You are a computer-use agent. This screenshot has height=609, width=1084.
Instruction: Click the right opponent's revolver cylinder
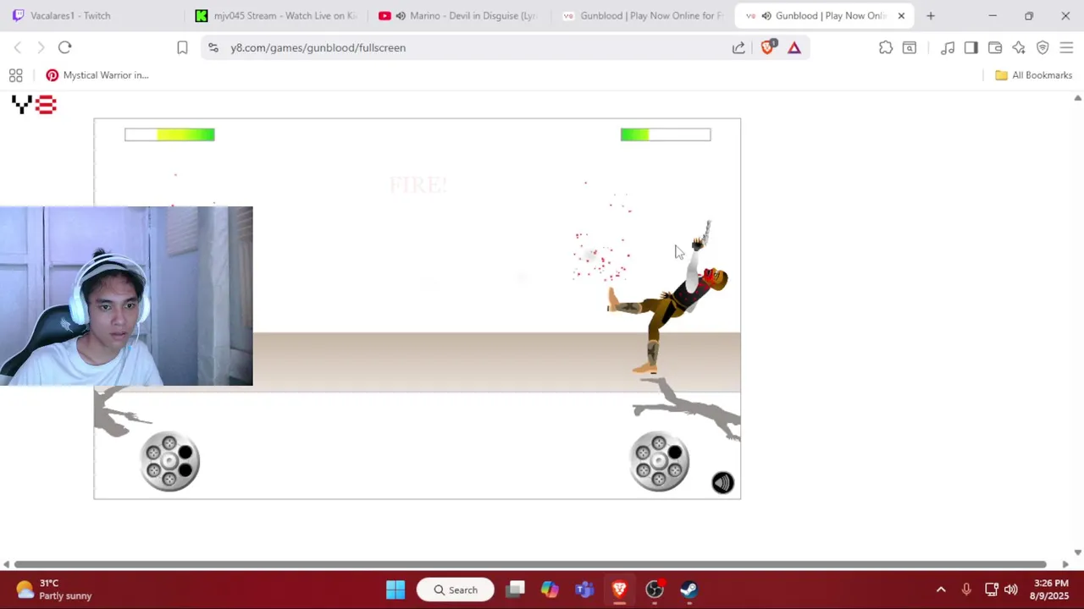pyautogui.click(x=660, y=462)
